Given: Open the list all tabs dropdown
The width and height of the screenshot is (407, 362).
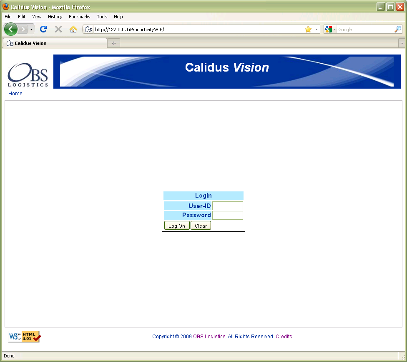Looking at the screenshot, I should click(x=402, y=43).
